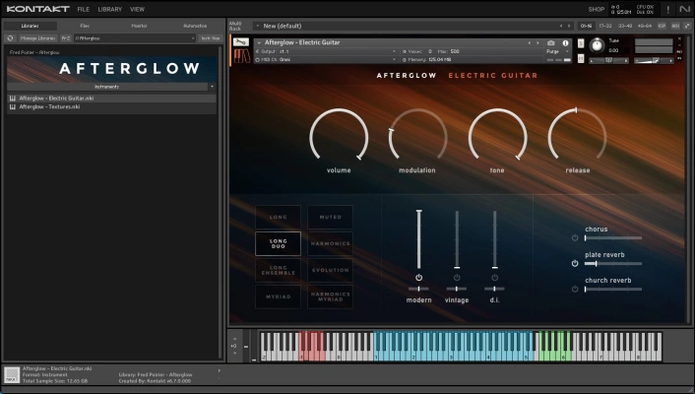
Task: Click the rack minimize view icon
Action: [x=687, y=26]
